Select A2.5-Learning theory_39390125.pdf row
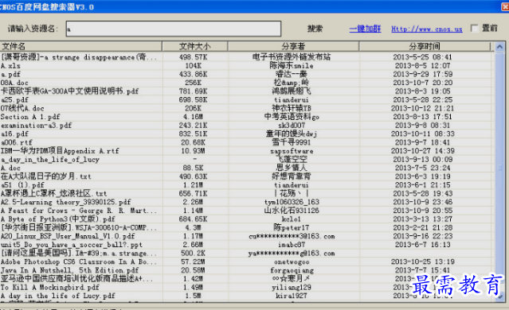Image resolution: width=509 pixels, height=310 pixels. [247, 202]
